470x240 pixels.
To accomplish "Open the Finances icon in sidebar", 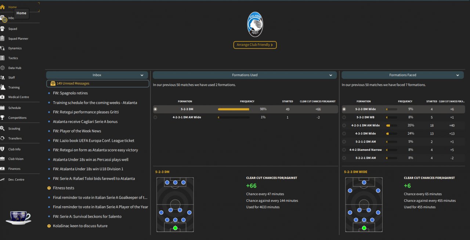I will click(x=2, y=169).
